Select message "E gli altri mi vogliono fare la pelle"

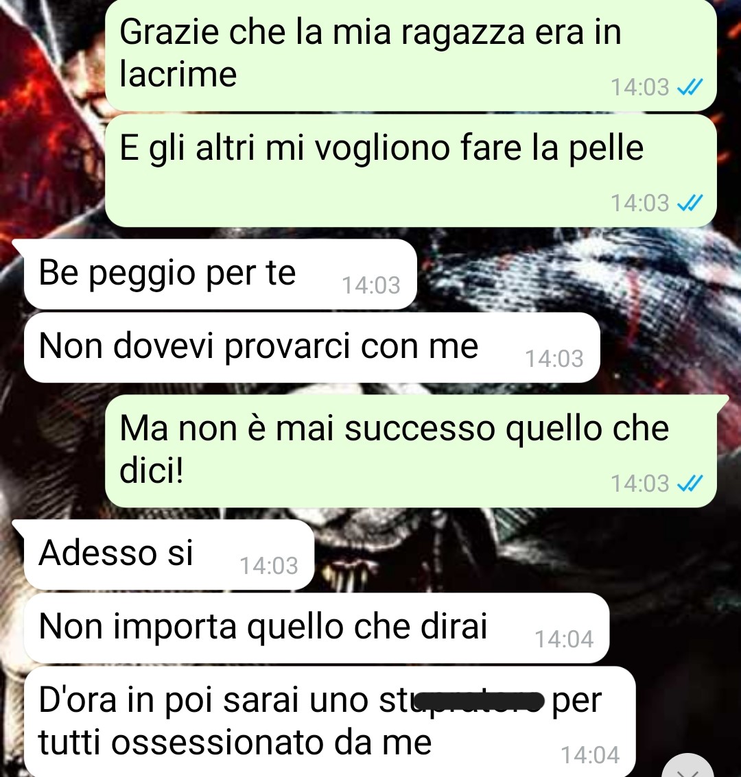411,171
